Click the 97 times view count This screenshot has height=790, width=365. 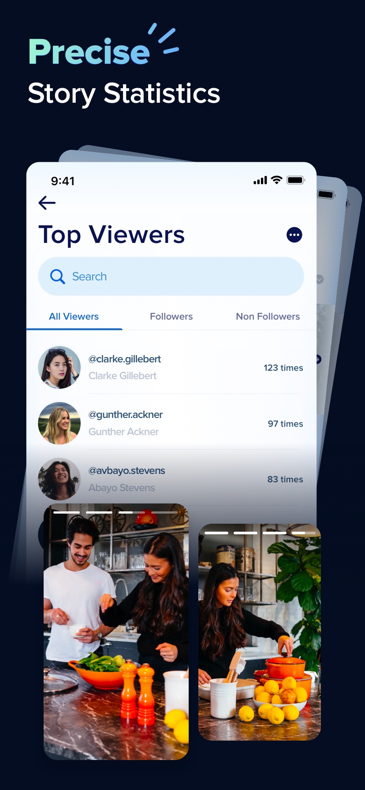click(x=286, y=424)
